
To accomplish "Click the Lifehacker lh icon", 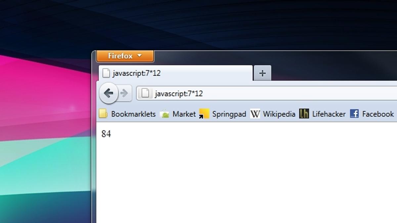I will [x=304, y=114].
